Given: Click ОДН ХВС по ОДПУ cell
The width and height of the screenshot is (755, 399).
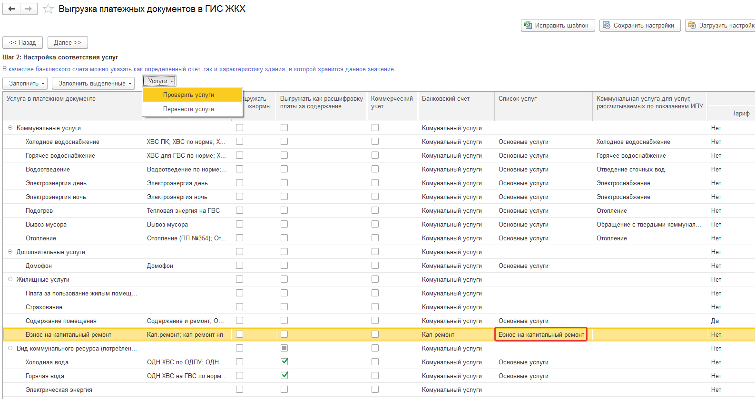Looking at the screenshot, I should pos(186,362).
